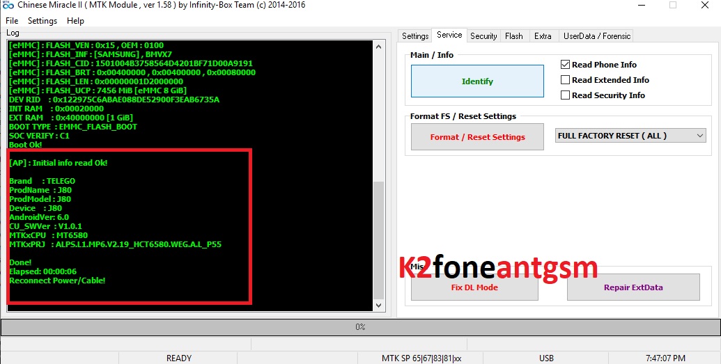Image resolution: width=721 pixels, height=364 pixels.
Task: Click the 'SOC VERIFY : C1' log line
Action: coord(40,136)
